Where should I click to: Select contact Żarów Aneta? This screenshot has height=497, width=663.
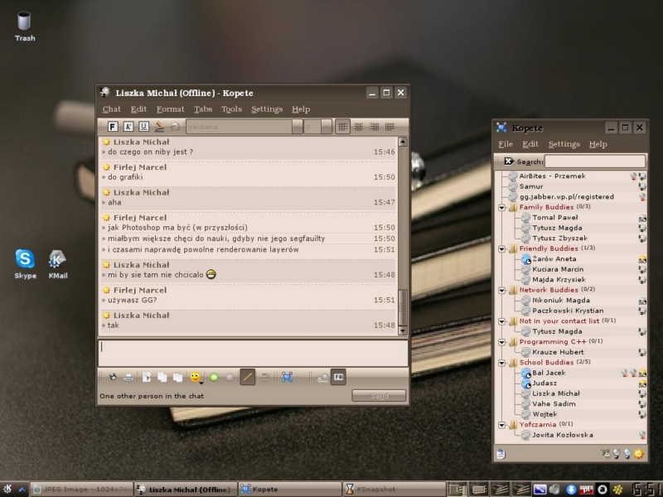tap(554, 258)
